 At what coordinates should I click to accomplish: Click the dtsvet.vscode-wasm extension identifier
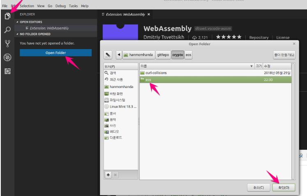click(213, 29)
